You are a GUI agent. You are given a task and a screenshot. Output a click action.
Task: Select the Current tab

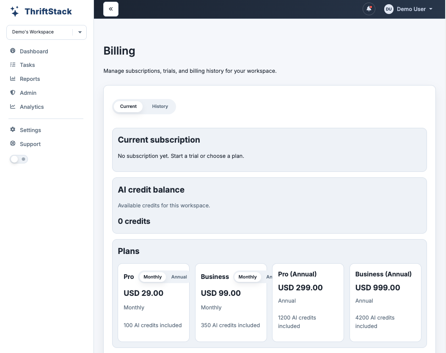click(x=128, y=106)
